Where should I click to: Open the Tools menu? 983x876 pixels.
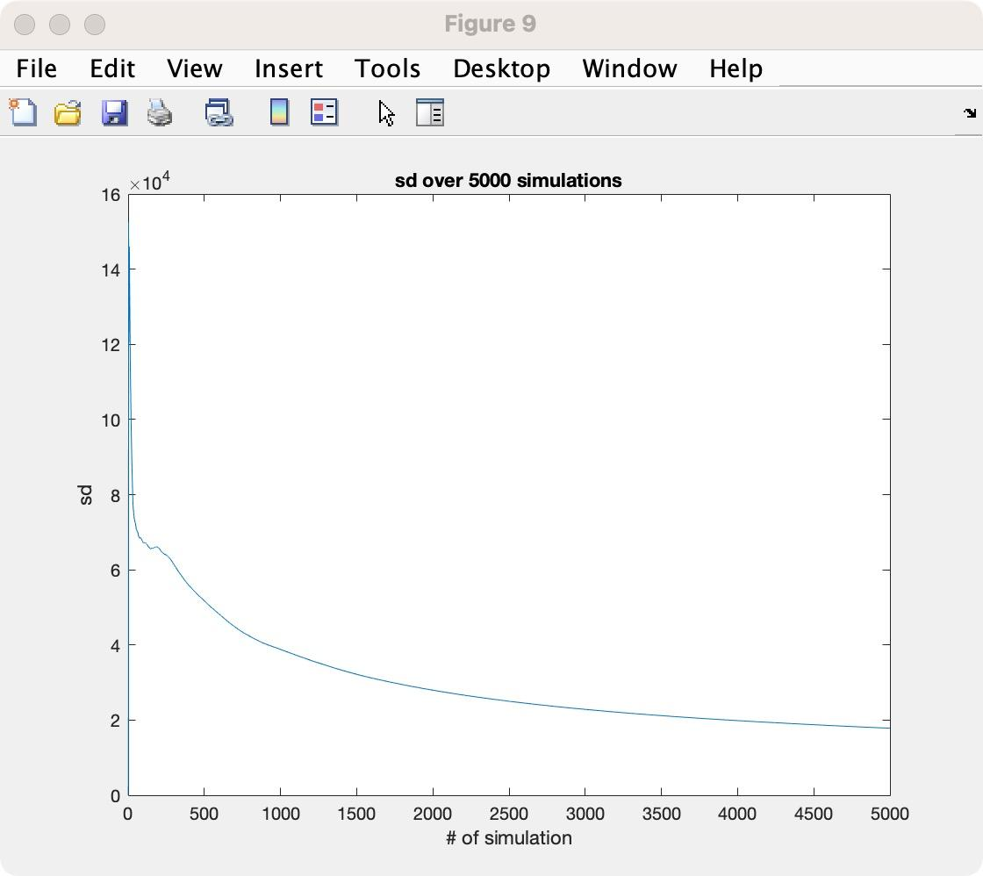click(x=387, y=68)
